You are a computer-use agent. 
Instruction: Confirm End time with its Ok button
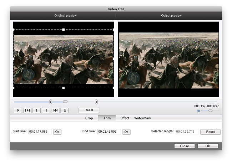126,132
